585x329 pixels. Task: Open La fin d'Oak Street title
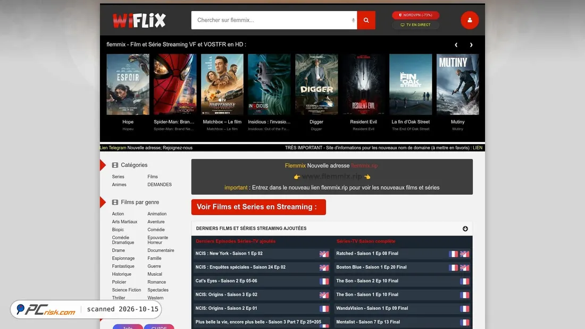[x=411, y=122]
